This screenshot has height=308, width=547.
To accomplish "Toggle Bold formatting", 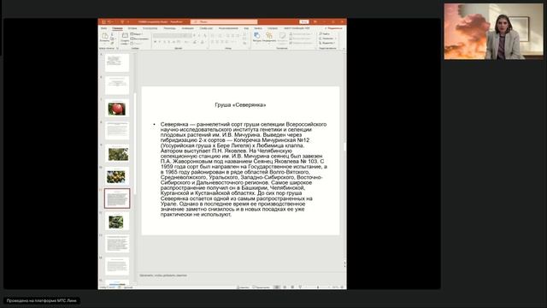I will click(x=156, y=42).
